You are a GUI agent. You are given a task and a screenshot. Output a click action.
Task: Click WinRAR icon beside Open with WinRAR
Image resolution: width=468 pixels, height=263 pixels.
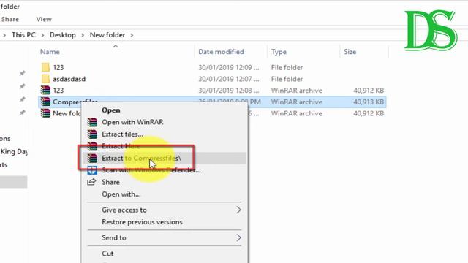click(92, 122)
